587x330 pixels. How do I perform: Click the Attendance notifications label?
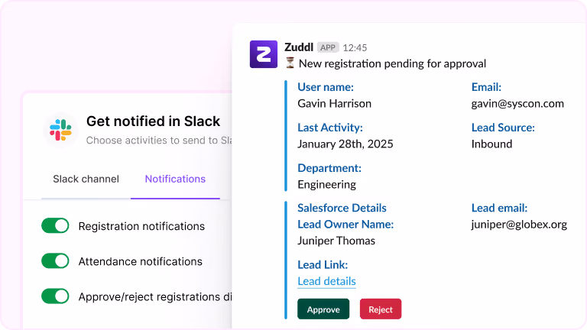click(x=141, y=261)
